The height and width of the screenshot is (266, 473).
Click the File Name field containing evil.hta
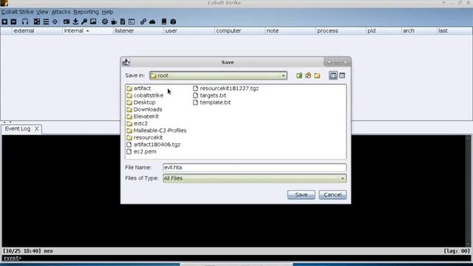tap(254, 168)
